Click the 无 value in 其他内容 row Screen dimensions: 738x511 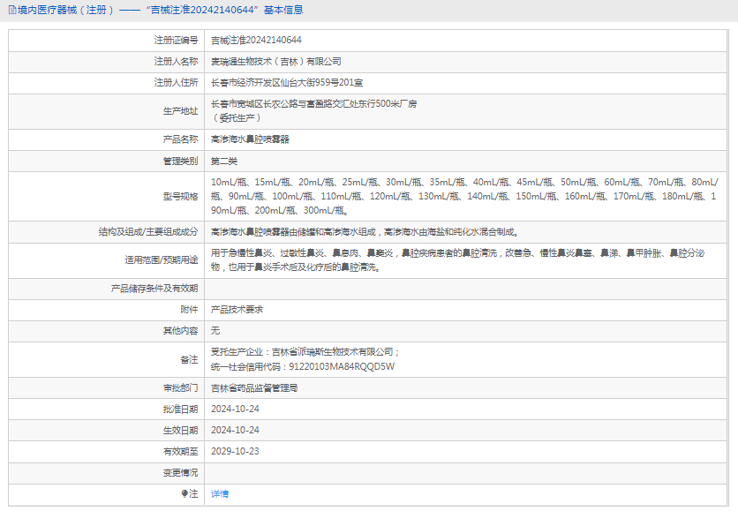[x=215, y=331]
